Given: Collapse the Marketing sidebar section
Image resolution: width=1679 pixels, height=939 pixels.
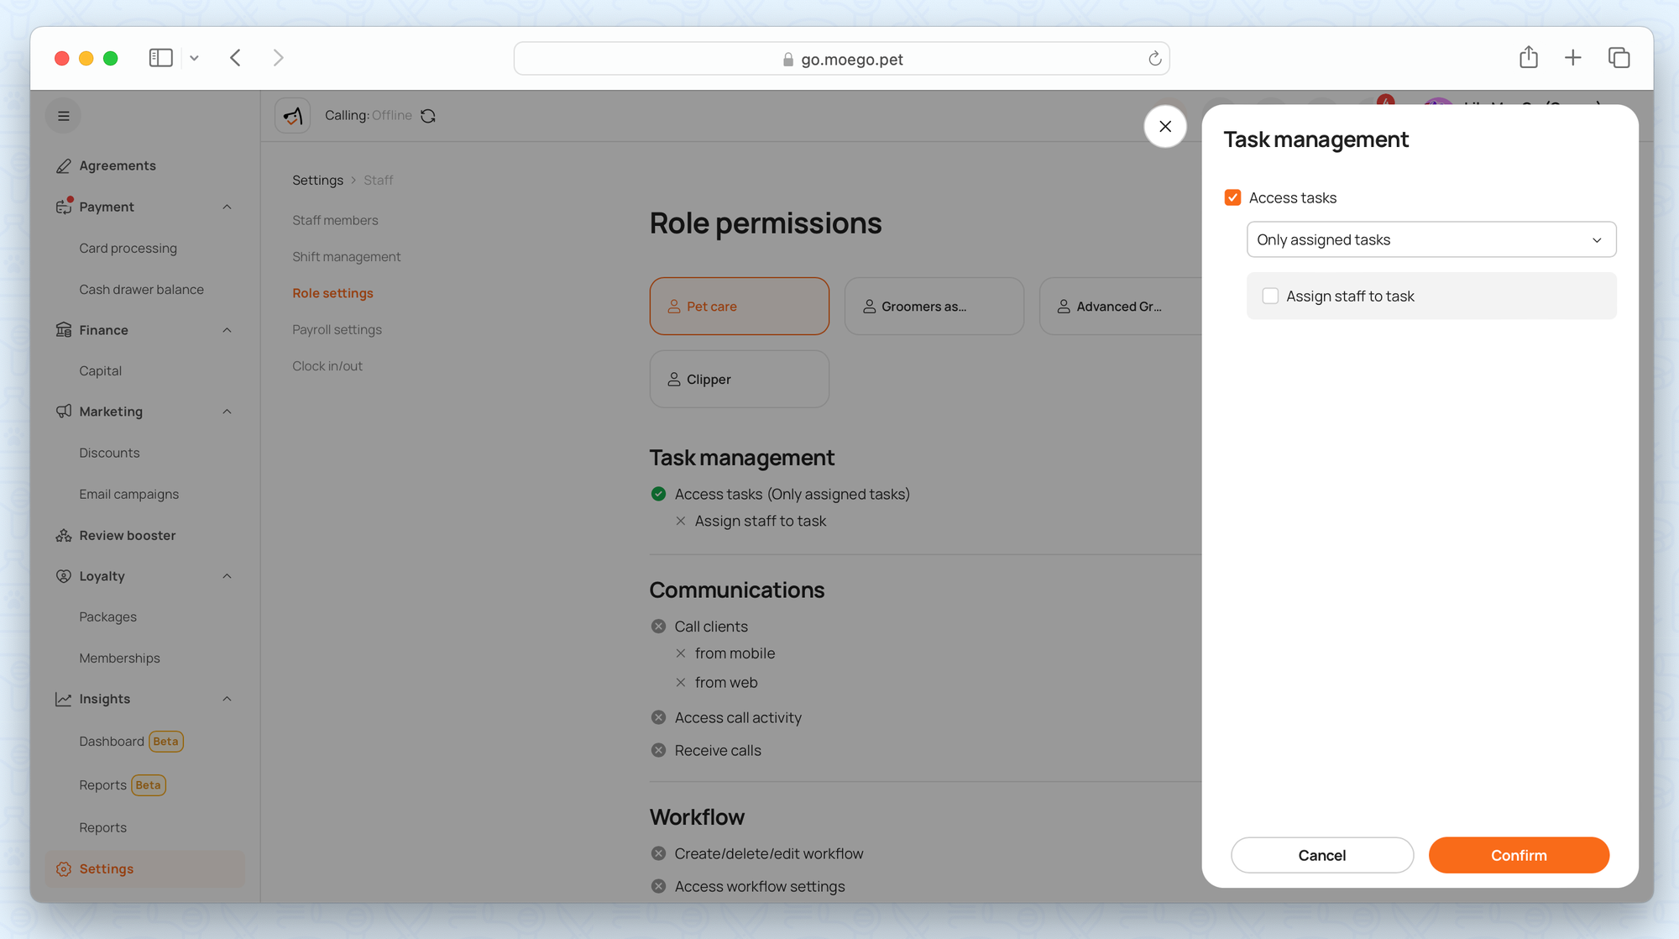Looking at the screenshot, I should 227,412.
